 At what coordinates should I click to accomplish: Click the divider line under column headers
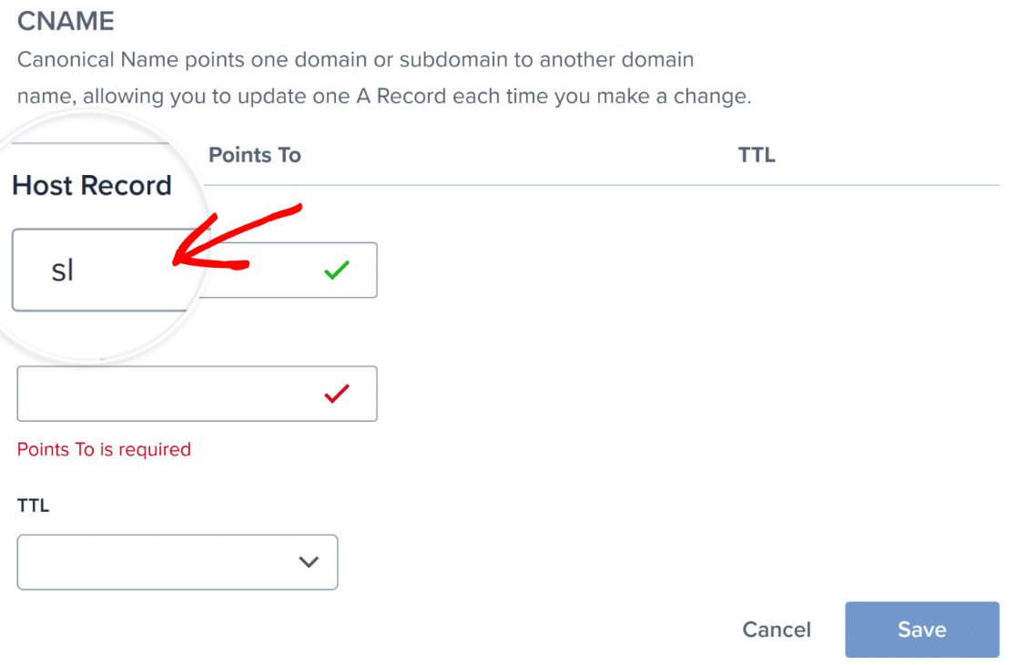click(601, 185)
